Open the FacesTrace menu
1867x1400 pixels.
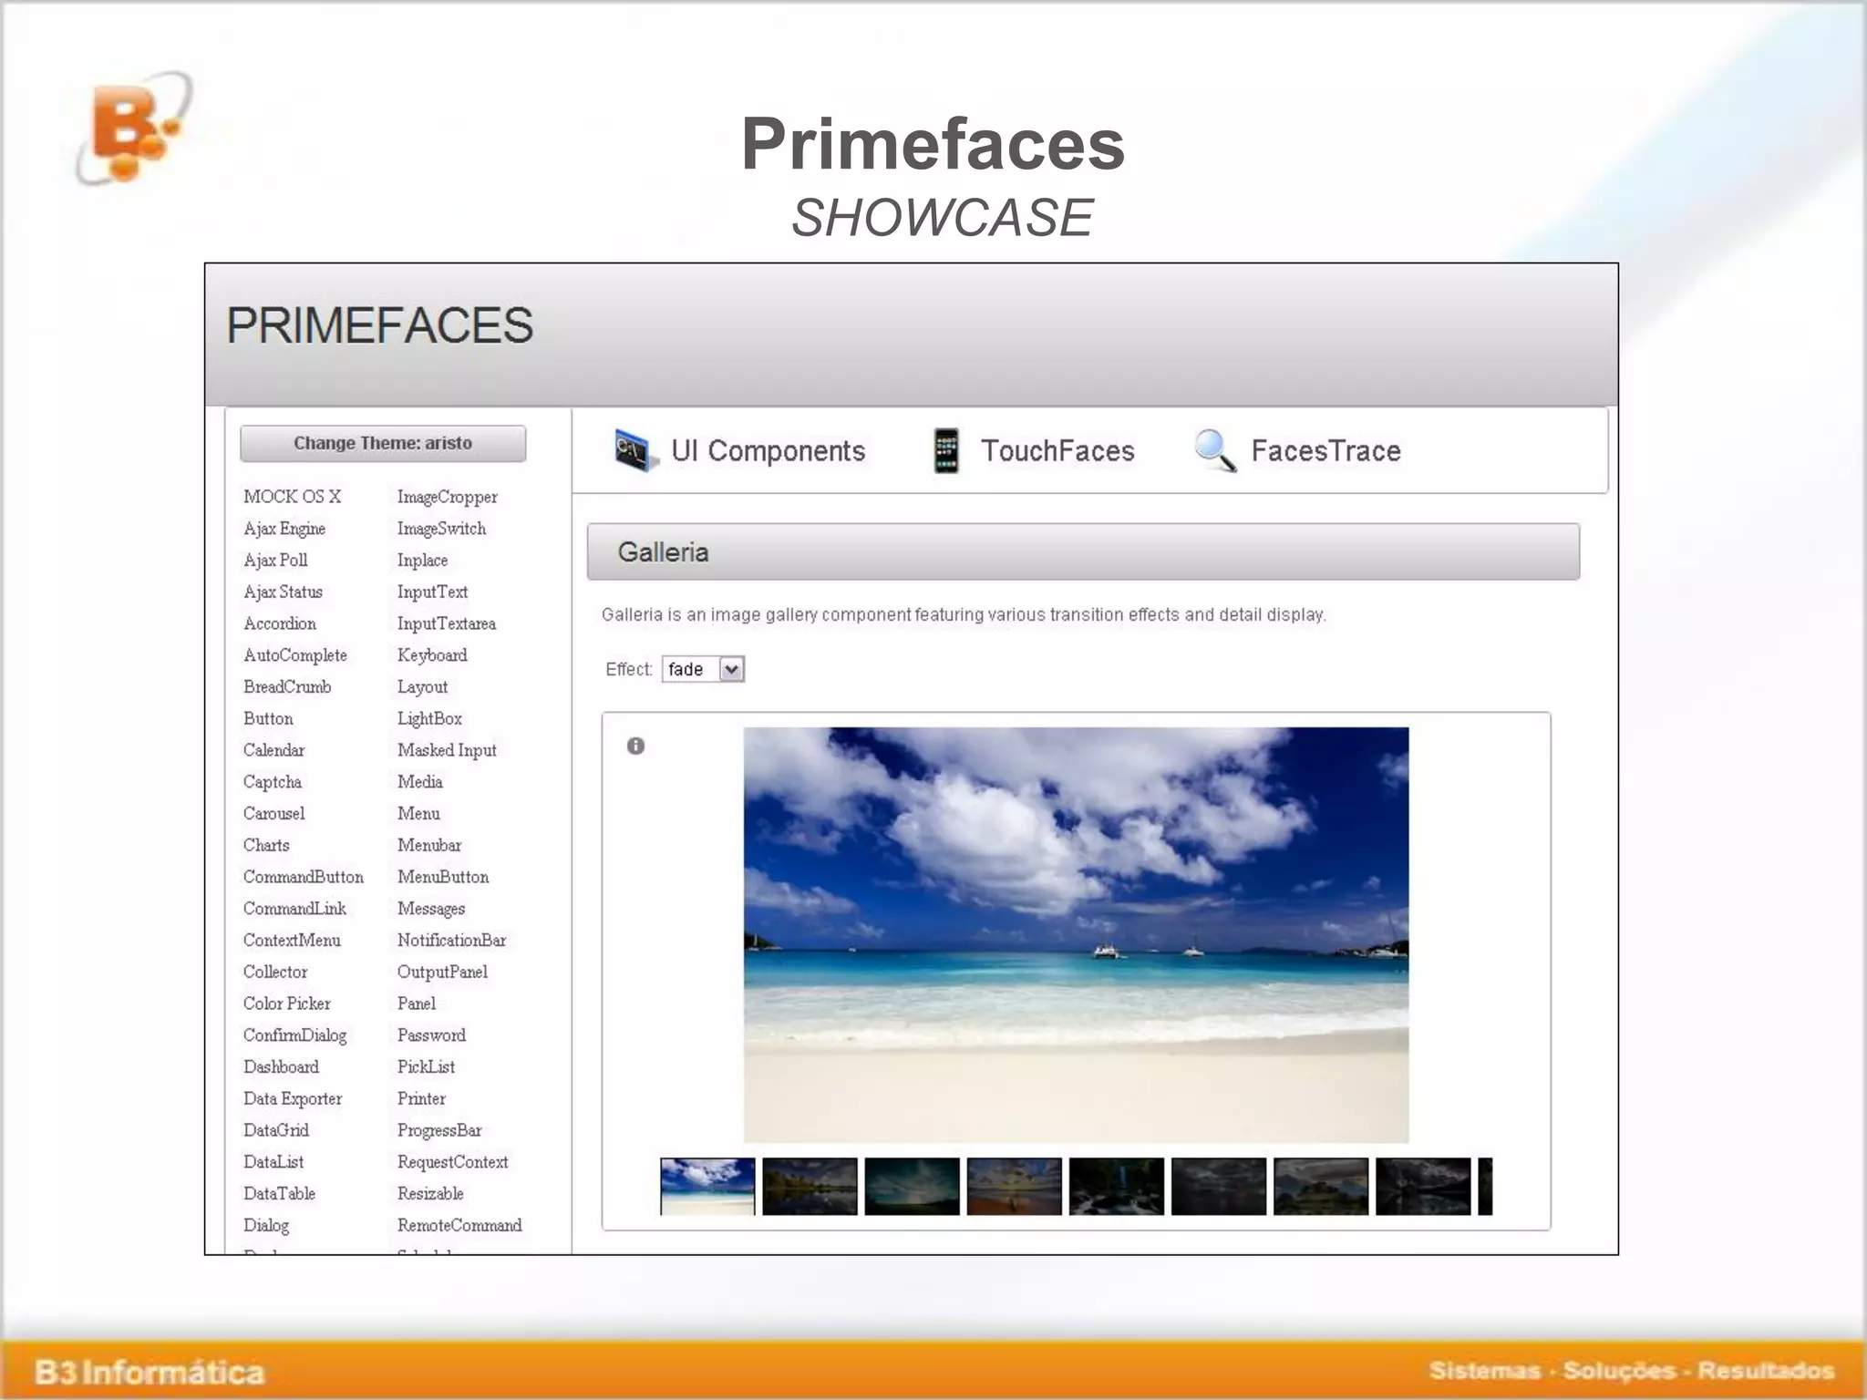(x=1325, y=451)
